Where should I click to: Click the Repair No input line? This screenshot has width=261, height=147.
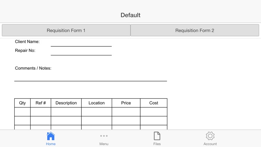[81, 52]
